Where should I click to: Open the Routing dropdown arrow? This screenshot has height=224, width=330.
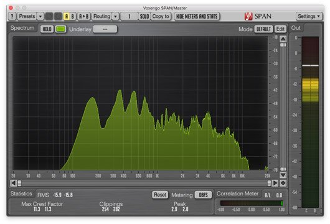click(115, 16)
